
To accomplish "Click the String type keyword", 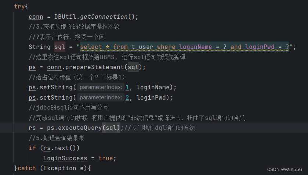I will [x=40, y=47].
